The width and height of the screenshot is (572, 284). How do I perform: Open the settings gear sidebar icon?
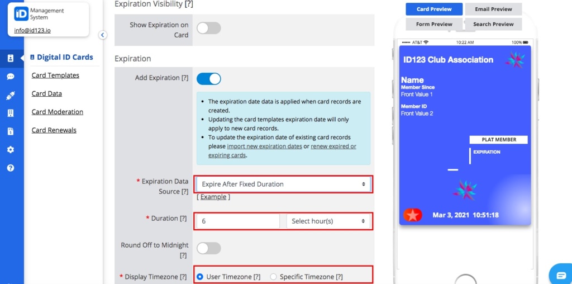11,150
